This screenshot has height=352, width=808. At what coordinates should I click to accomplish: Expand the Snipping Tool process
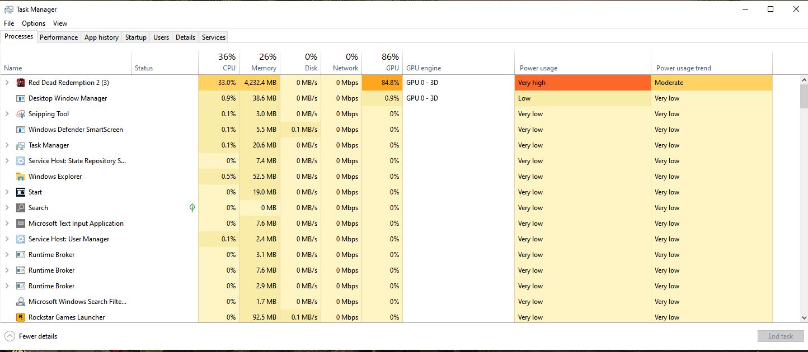point(7,114)
